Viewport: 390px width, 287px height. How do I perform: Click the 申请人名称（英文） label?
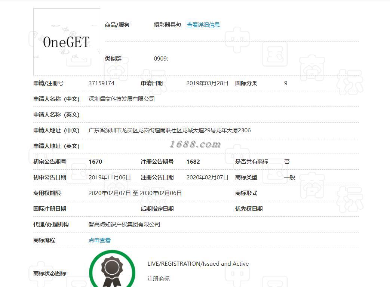56,115
